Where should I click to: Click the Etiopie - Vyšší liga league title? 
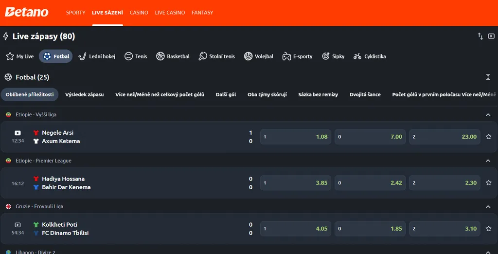pyautogui.click(x=36, y=114)
